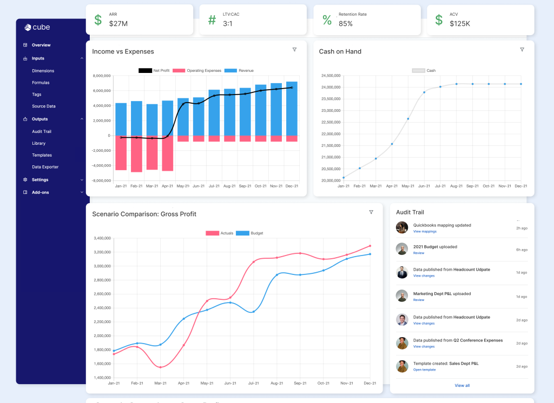The width and height of the screenshot is (554, 403).
Task: Open the Scenario Comparison filter
Action: click(x=371, y=212)
